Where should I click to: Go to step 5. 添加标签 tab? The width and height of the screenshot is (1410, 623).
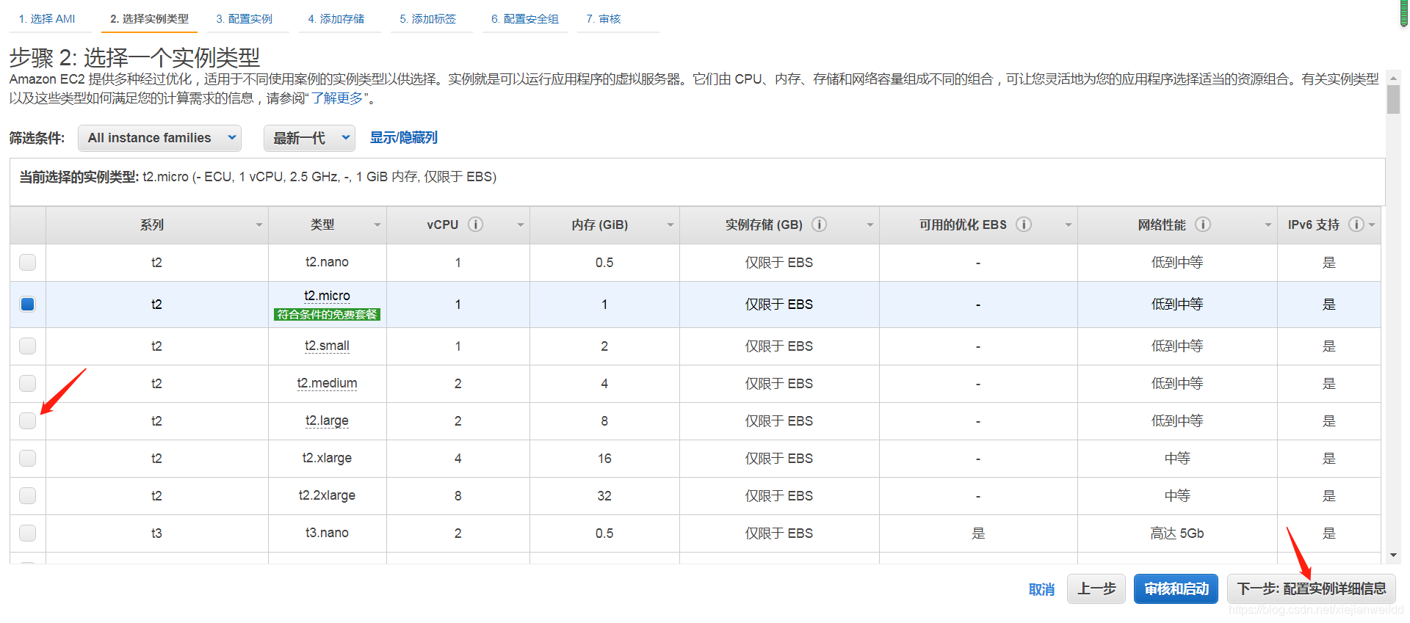(x=428, y=19)
